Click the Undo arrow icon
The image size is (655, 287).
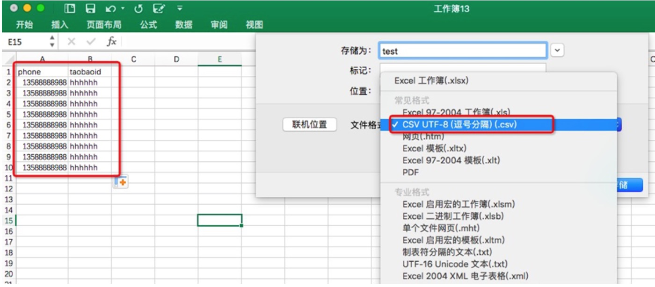click(x=110, y=8)
